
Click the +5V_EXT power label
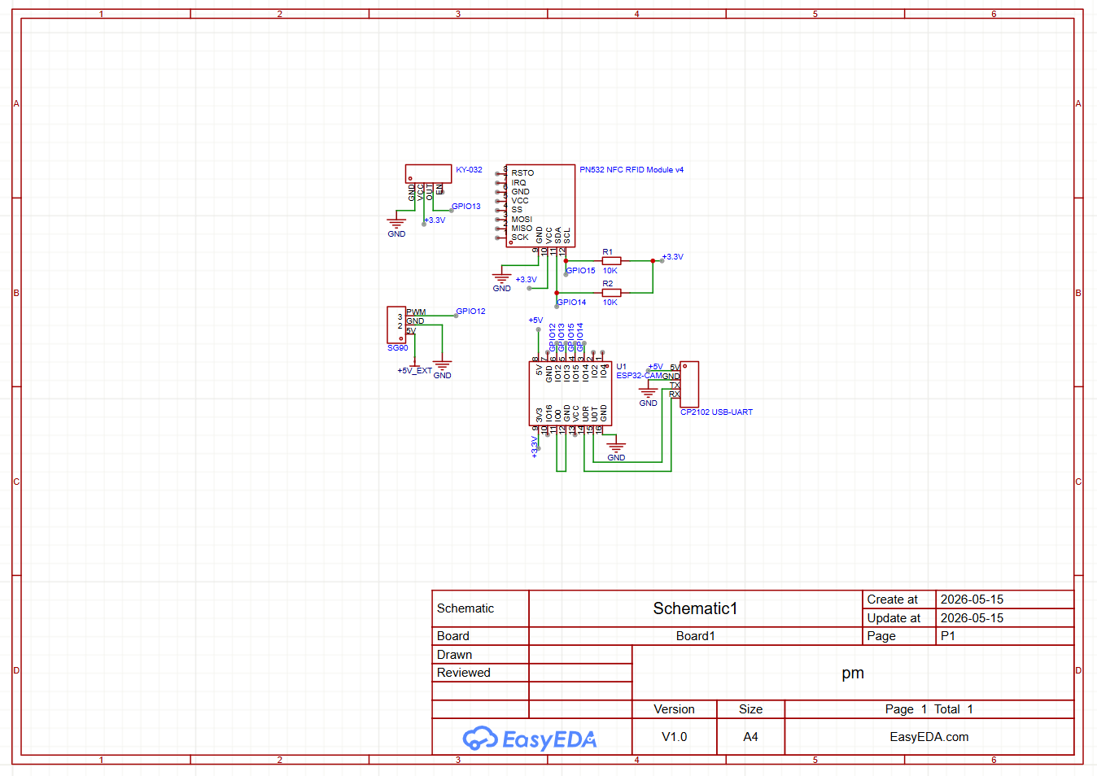(414, 371)
